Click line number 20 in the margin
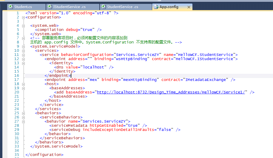 coord(16,92)
